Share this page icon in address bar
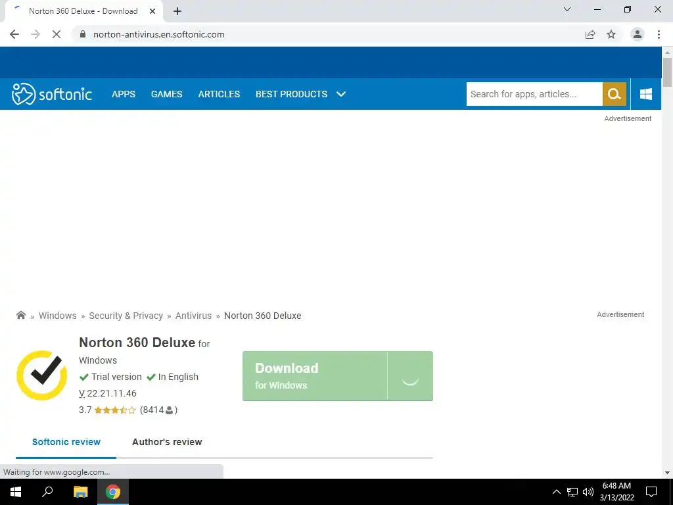 [590, 34]
